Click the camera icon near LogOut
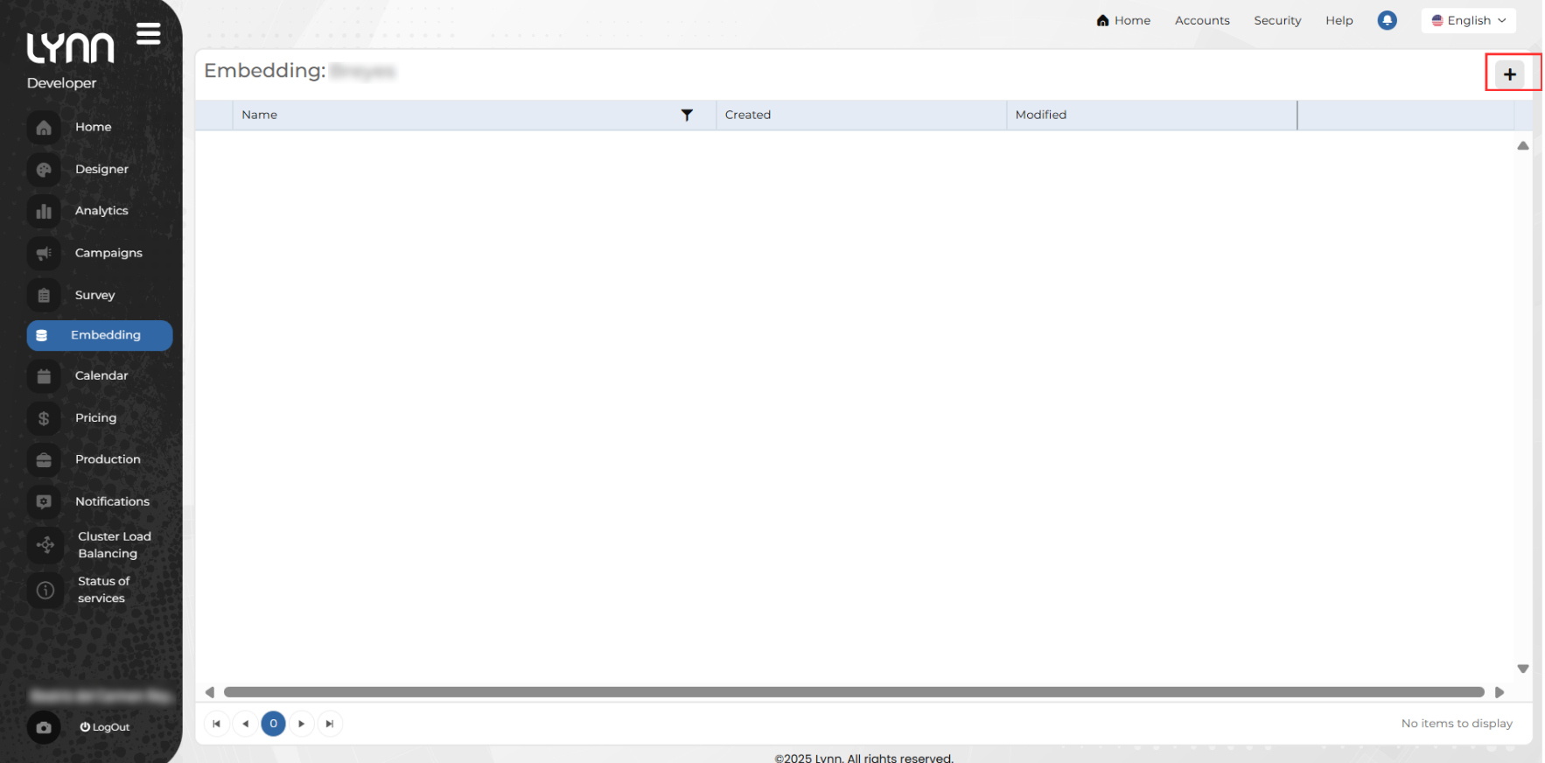 coord(44,727)
